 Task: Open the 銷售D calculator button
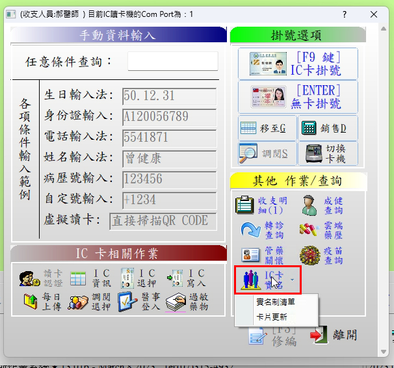point(328,128)
